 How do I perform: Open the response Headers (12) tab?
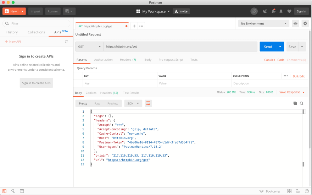click(x=109, y=93)
